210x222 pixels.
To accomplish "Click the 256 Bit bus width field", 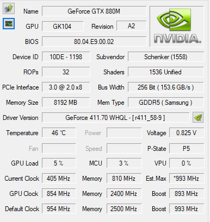I will (166, 87).
